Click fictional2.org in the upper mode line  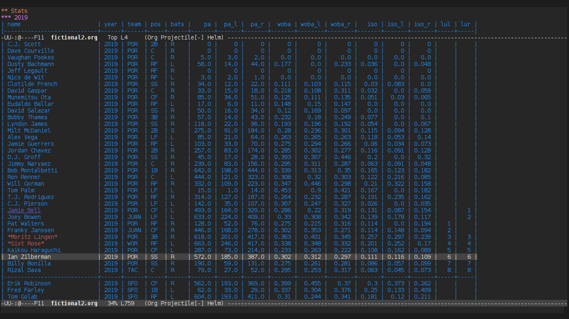74,37
